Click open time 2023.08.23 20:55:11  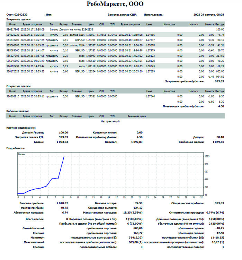coord(33,96)
